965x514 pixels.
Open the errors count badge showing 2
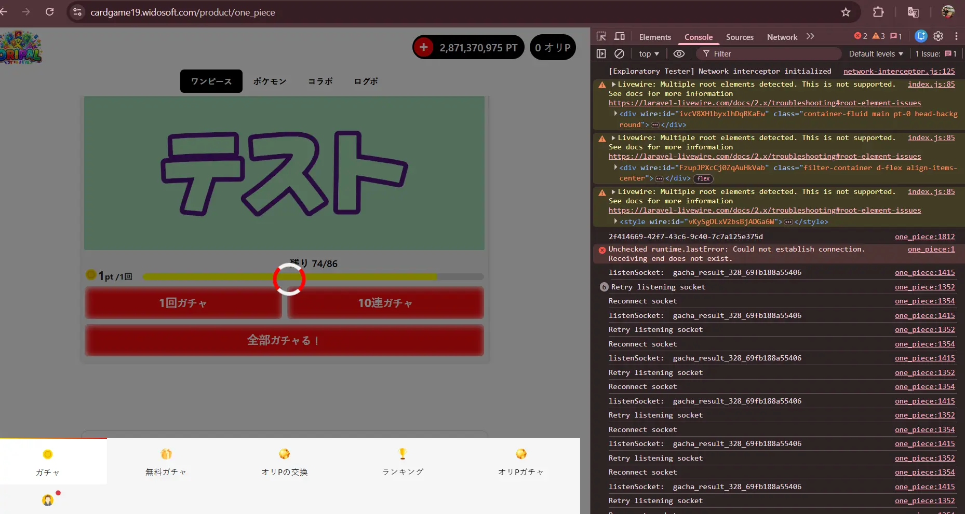(x=861, y=36)
